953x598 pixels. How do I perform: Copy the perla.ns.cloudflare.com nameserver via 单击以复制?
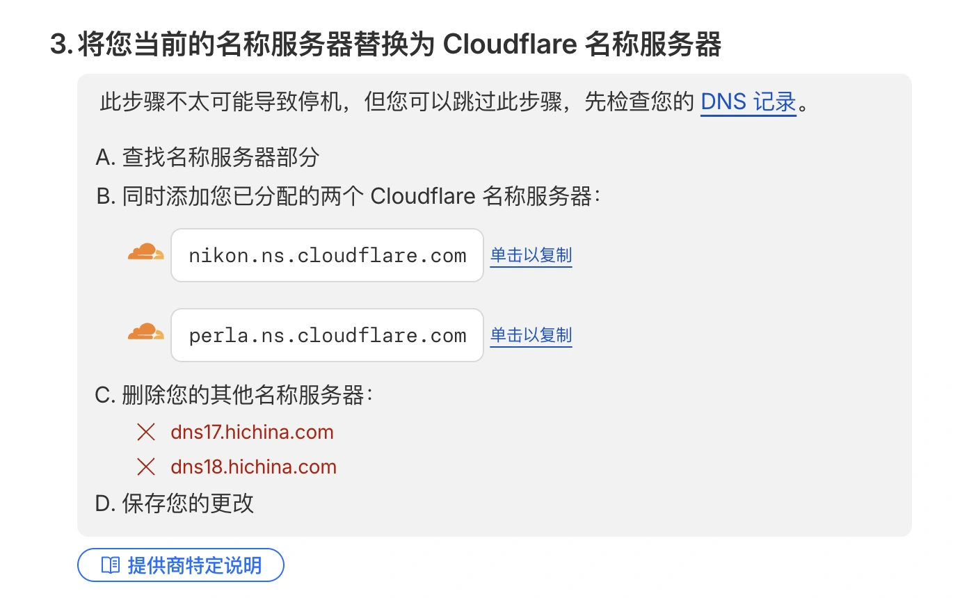(x=531, y=335)
